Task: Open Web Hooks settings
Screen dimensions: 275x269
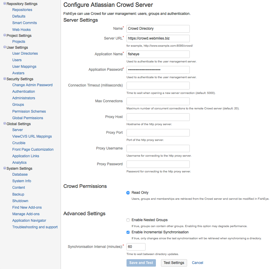Action: [21, 30]
